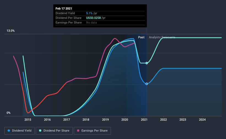
Task: Click the 2021 x-axis label
Action: click(144, 120)
